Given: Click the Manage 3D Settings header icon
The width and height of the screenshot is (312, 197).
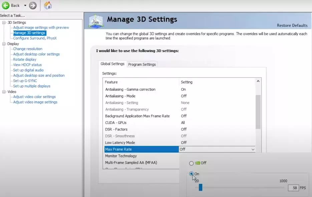Looking at the screenshot, I should 96,21.
